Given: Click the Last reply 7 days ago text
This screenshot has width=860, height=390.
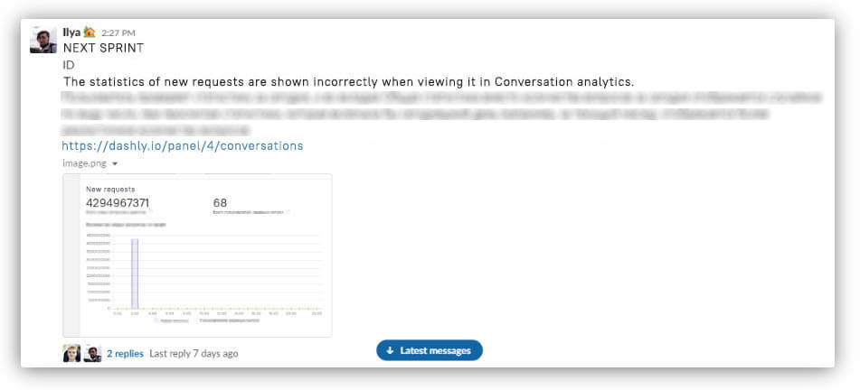Looking at the screenshot, I should pyautogui.click(x=194, y=354).
